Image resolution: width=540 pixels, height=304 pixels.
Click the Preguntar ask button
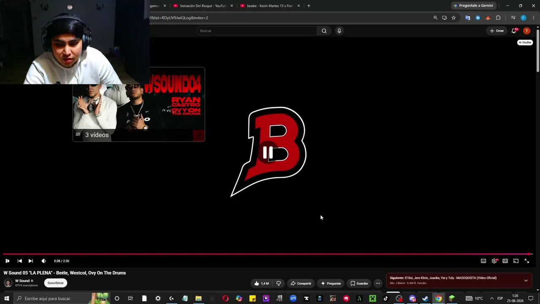331,283
